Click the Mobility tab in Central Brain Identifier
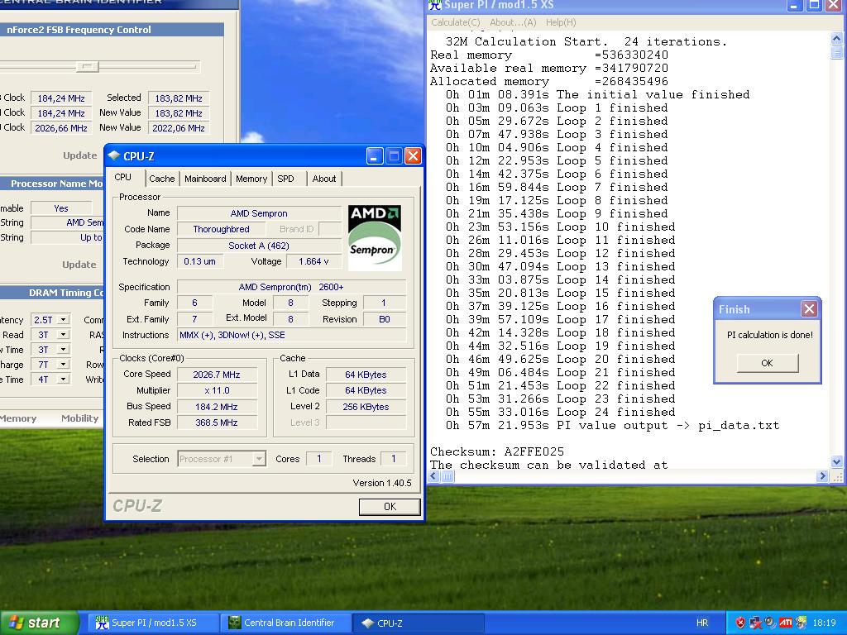Image resolution: width=847 pixels, height=635 pixels. tap(80, 418)
